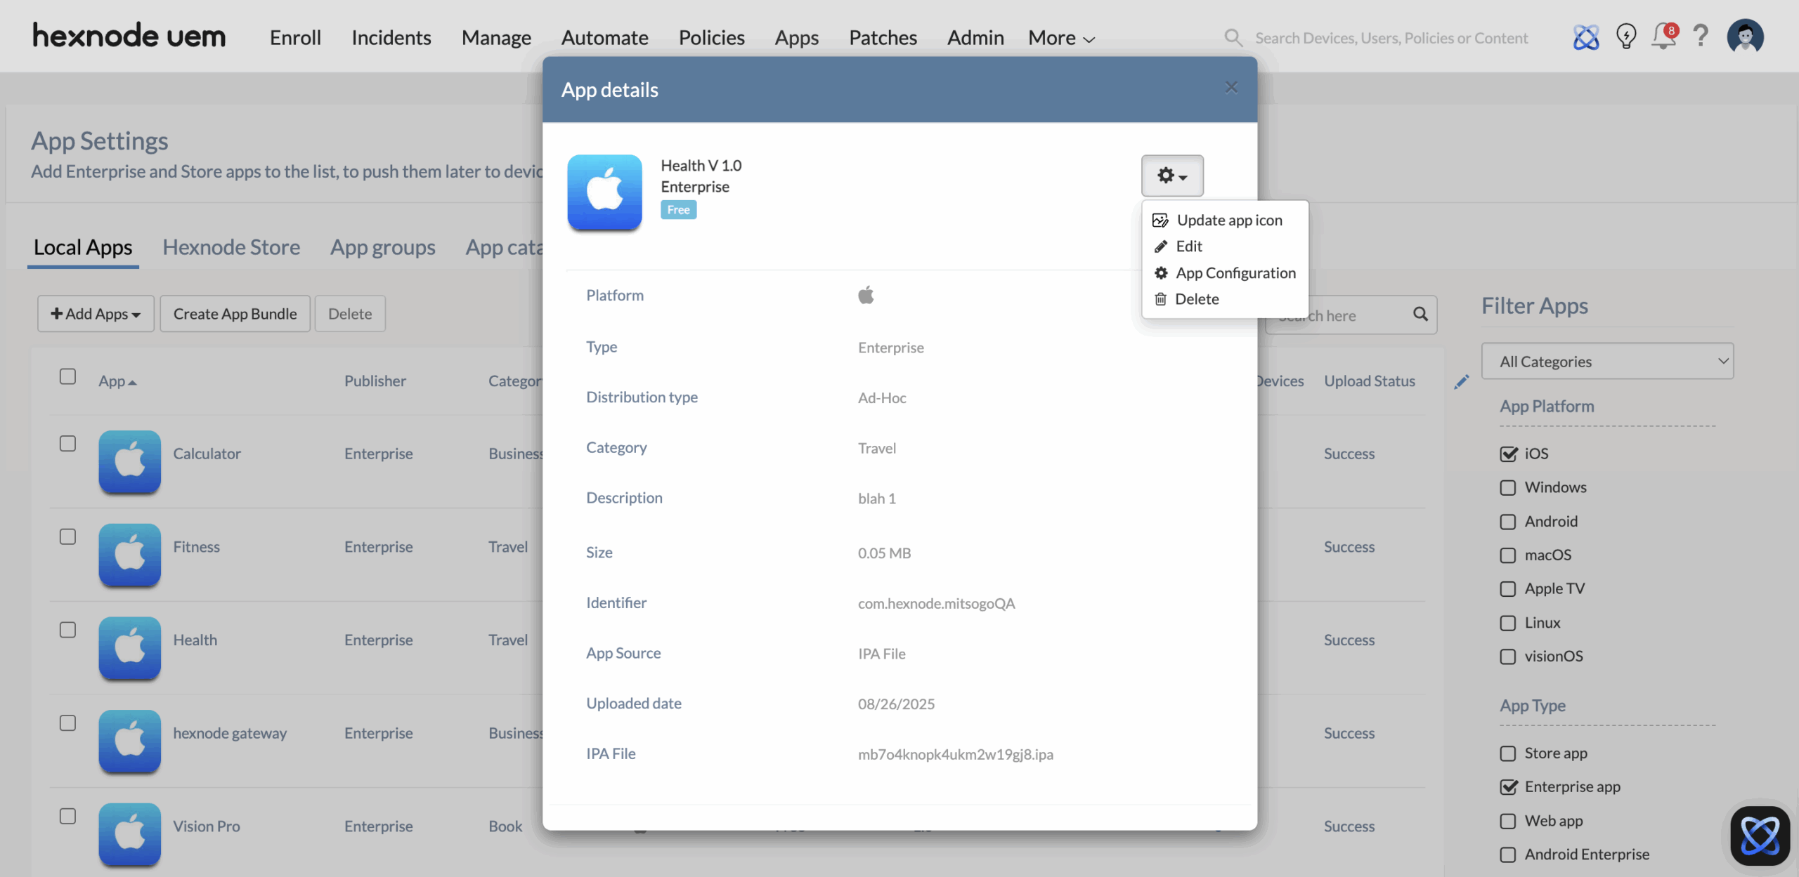Open the gear settings dropdown in App details
The height and width of the screenshot is (877, 1799).
pos(1171,176)
